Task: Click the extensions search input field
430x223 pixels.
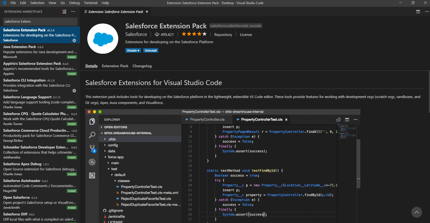Action: click(x=40, y=21)
